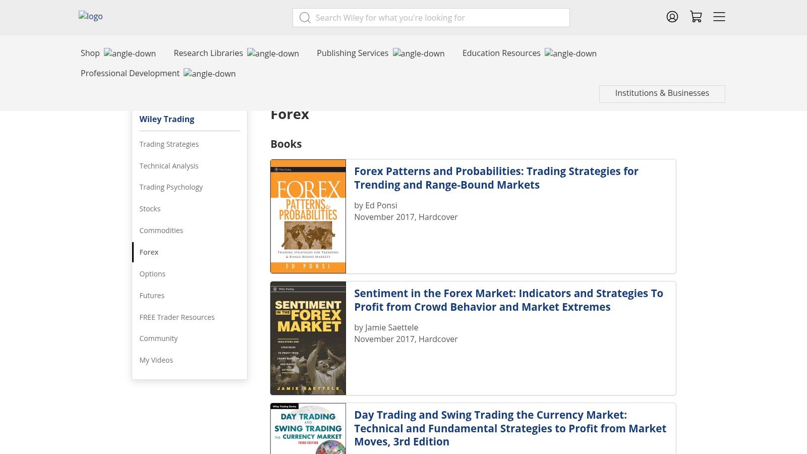Expand the Professional Development dropdown
Viewport: 807px width, 454px height.
pyautogui.click(x=158, y=73)
